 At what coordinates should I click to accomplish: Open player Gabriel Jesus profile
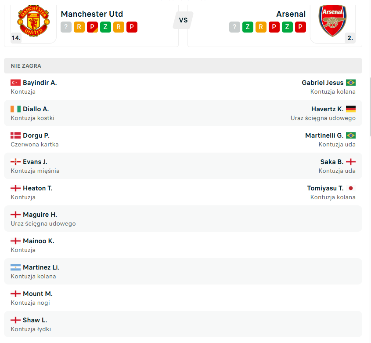(323, 83)
